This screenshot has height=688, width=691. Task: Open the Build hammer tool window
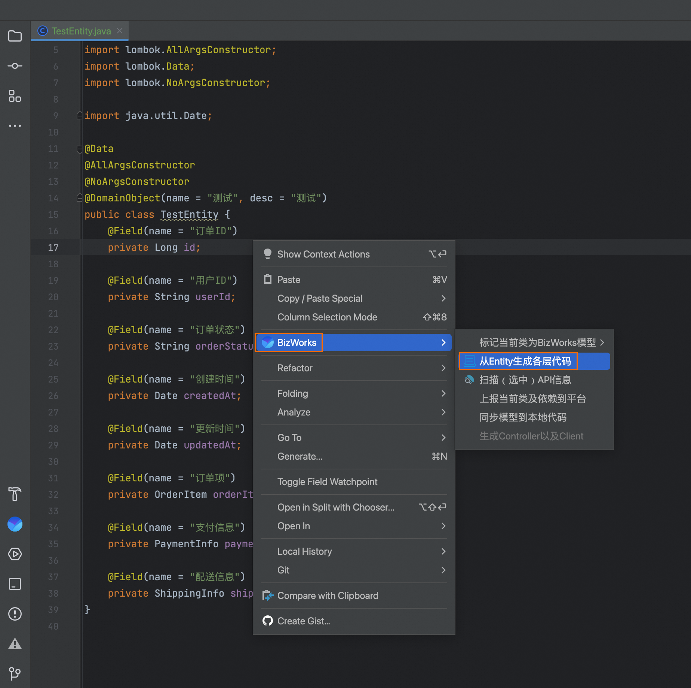pos(15,494)
